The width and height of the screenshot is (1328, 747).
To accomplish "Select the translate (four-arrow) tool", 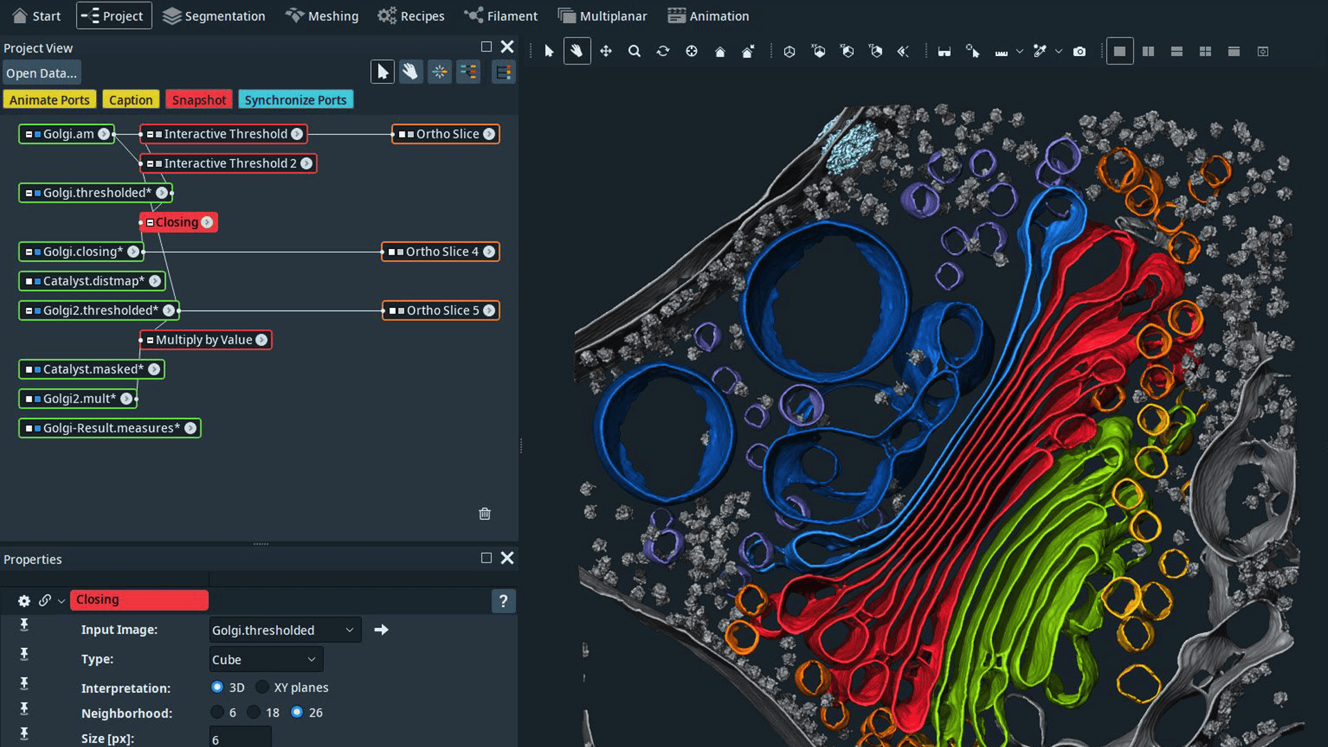I will pyautogui.click(x=606, y=52).
